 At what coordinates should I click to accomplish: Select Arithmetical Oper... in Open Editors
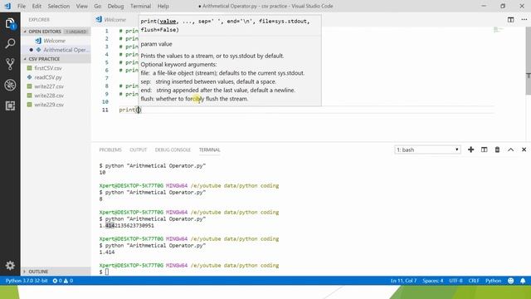coord(66,50)
